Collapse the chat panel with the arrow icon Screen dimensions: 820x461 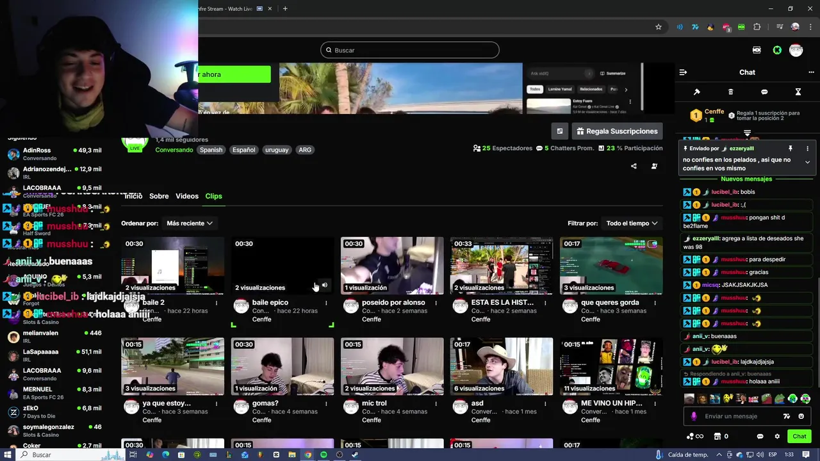coord(683,72)
